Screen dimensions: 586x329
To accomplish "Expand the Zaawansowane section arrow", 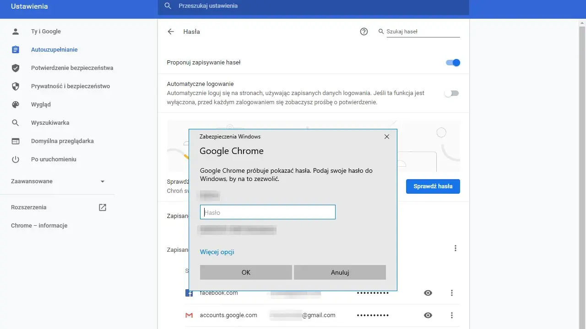I will click(x=103, y=181).
